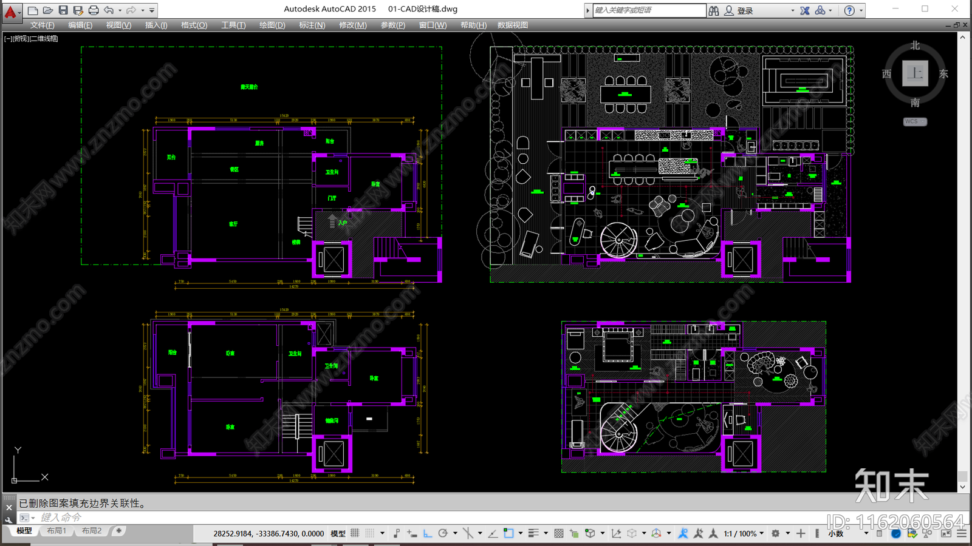The height and width of the screenshot is (546, 972).
Task: Customize the Quick Access toolbar dropdown
Action: 152,10
